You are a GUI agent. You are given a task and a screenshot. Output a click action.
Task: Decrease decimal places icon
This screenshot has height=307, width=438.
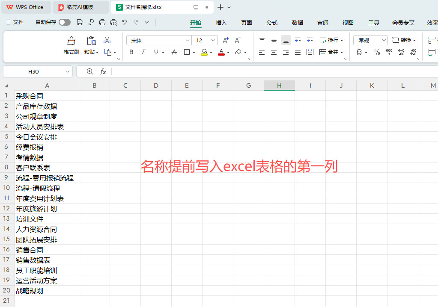click(x=414, y=52)
